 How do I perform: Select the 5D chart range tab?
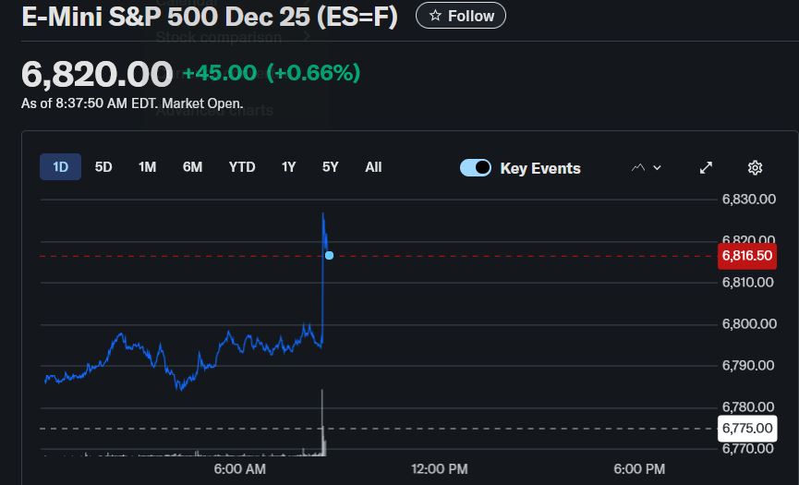103,167
